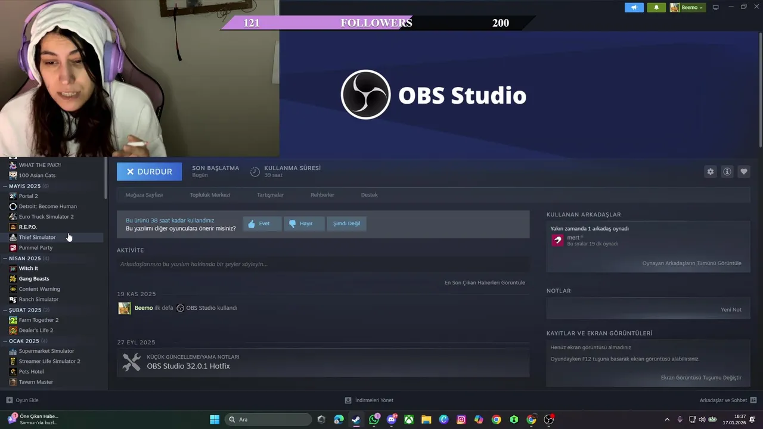Click the activity comment input field
Image resolution: width=763 pixels, height=429 pixels.
pyautogui.click(x=323, y=264)
